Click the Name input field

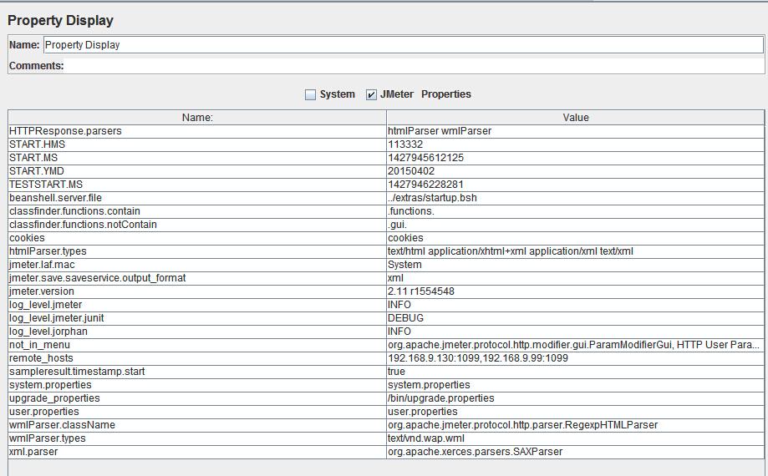(x=403, y=45)
